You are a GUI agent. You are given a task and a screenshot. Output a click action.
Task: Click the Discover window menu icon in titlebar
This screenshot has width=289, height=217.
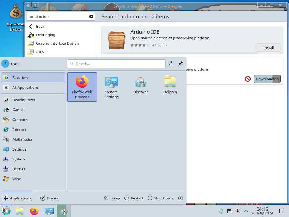[28, 5]
